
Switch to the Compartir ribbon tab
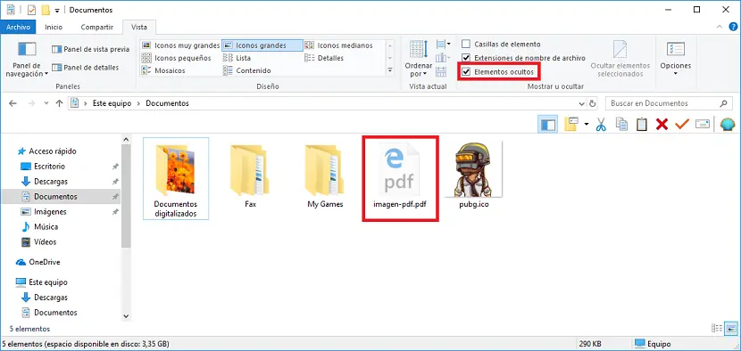(x=97, y=28)
